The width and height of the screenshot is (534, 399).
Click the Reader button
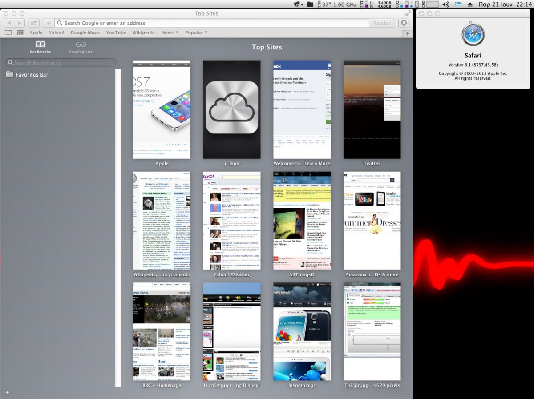tap(382, 23)
